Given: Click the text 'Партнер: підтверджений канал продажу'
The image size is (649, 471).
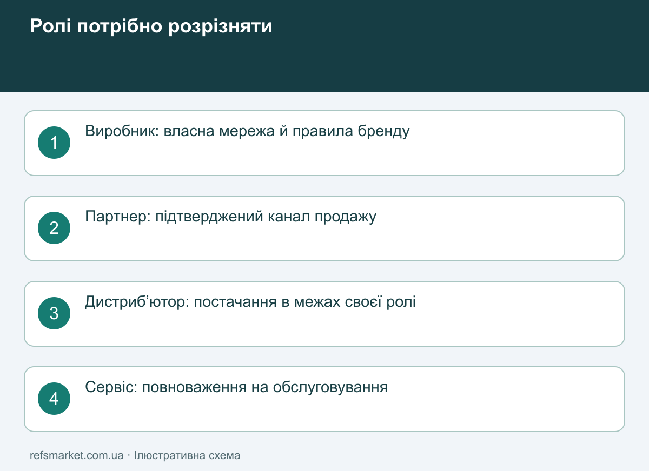Looking at the screenshot, I should click(231, 217).
